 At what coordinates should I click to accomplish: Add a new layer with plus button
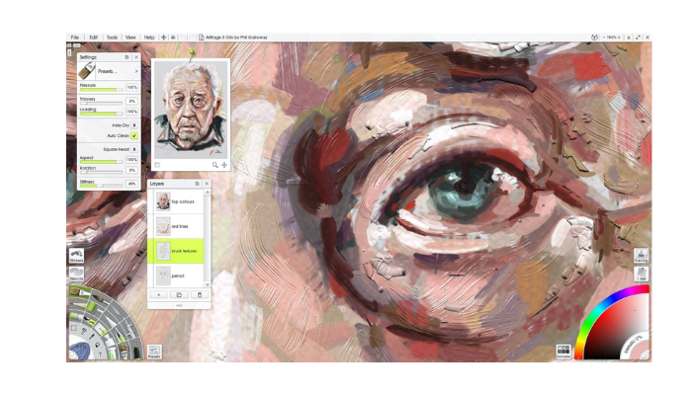(158, 294)
